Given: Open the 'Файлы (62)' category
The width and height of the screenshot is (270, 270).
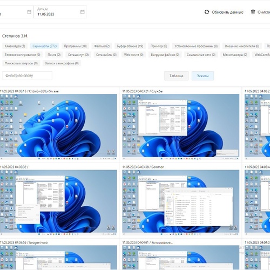Looking at the screenshot, I should 102,46.
